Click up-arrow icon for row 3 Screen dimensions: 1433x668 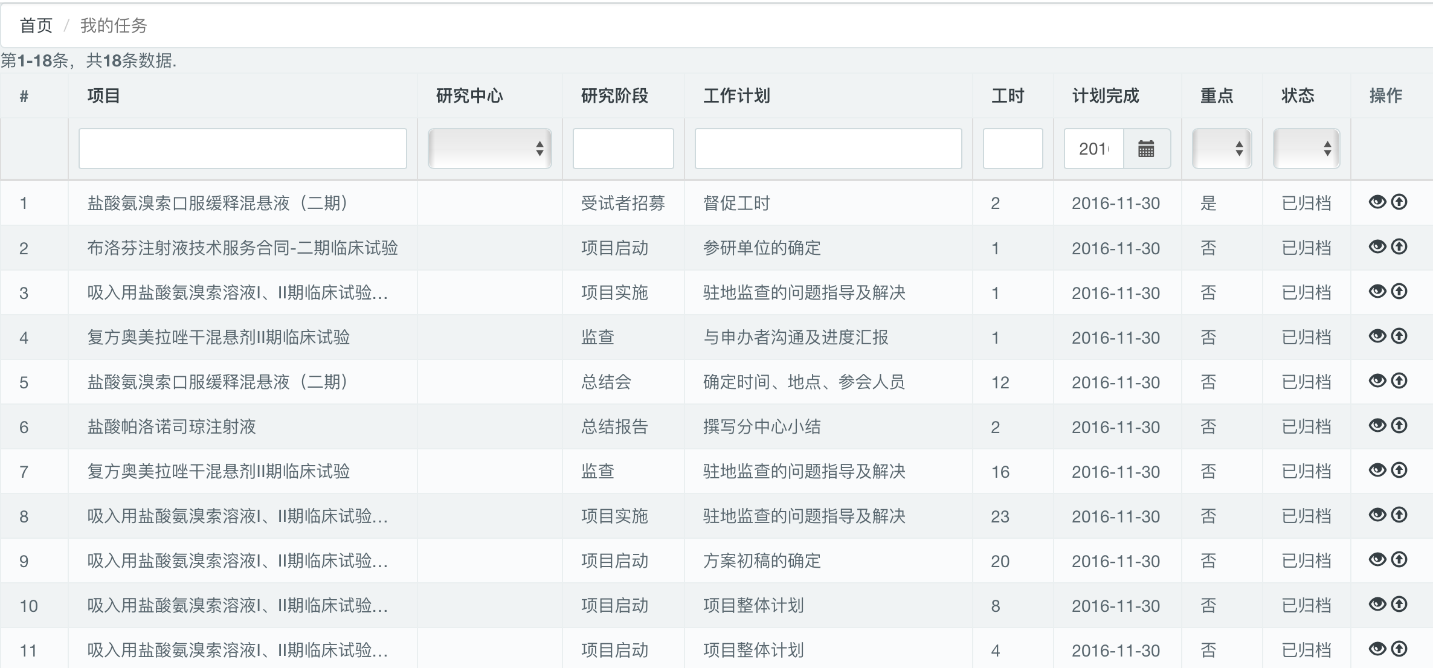pyautogui.click(x=1399, y=291)
